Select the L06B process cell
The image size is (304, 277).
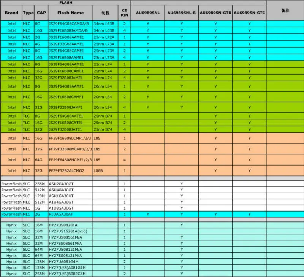[x=106, y=171]
